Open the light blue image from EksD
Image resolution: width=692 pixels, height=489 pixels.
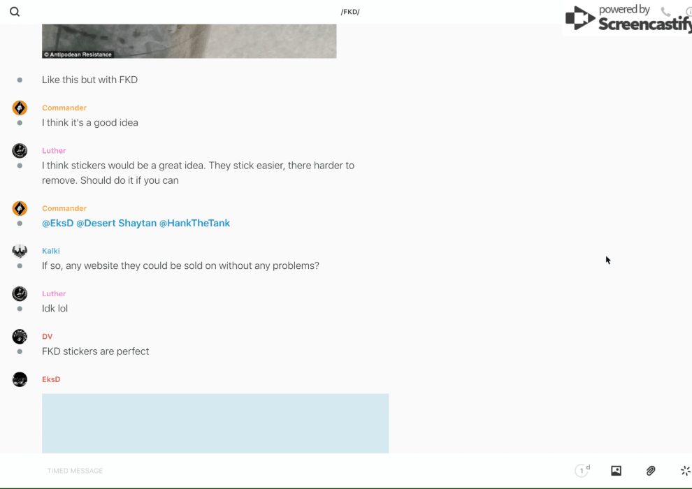[215, 423]
